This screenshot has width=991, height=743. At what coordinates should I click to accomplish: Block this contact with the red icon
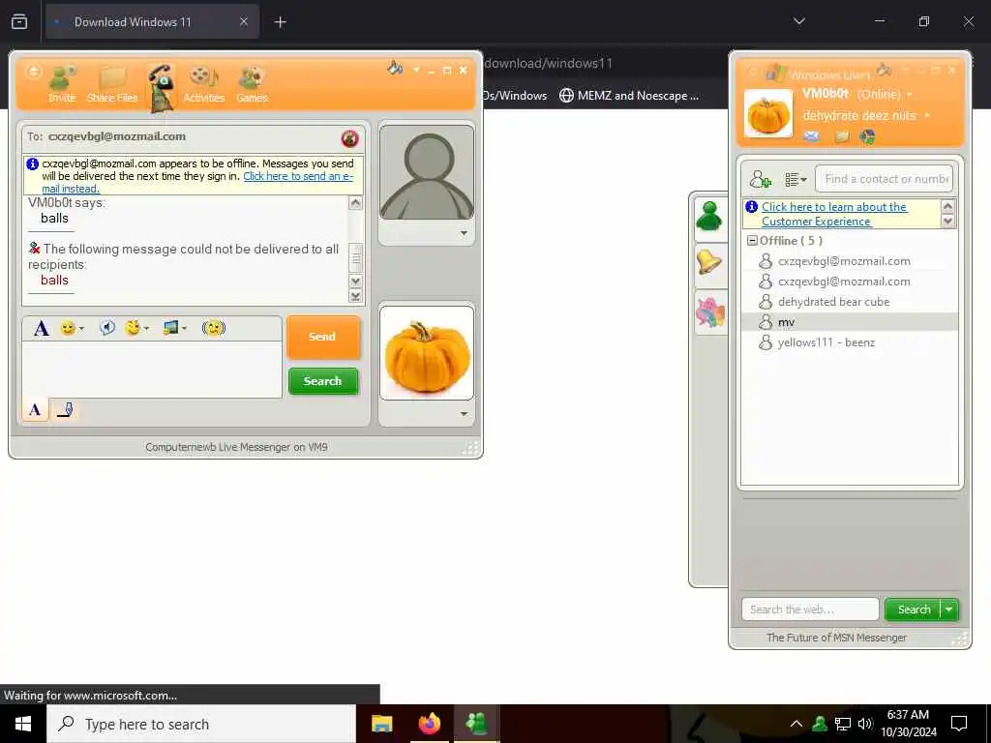[349, 137]
